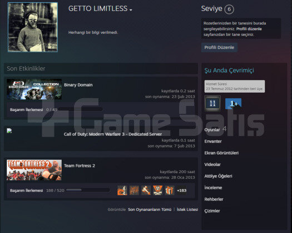Click the '0 / 49' achievement count
The width and height of the screenshot is (292, 233).
pyautogui.click(x=52, y=110)
